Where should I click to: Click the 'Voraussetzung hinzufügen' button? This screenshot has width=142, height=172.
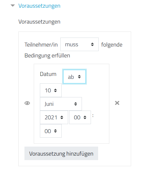click(61, 153)
